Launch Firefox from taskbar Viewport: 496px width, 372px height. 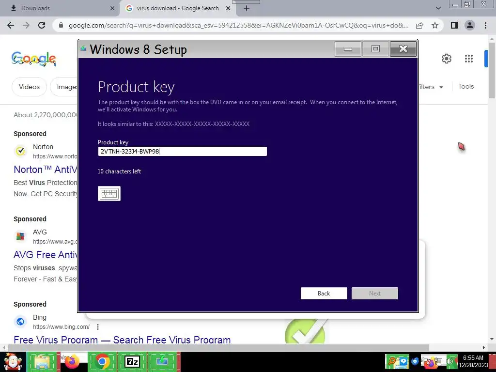73,361
